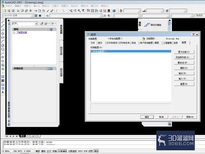Open the 工具(T) menu
This screenshot has width=205, height=154.
coord(55,6)
